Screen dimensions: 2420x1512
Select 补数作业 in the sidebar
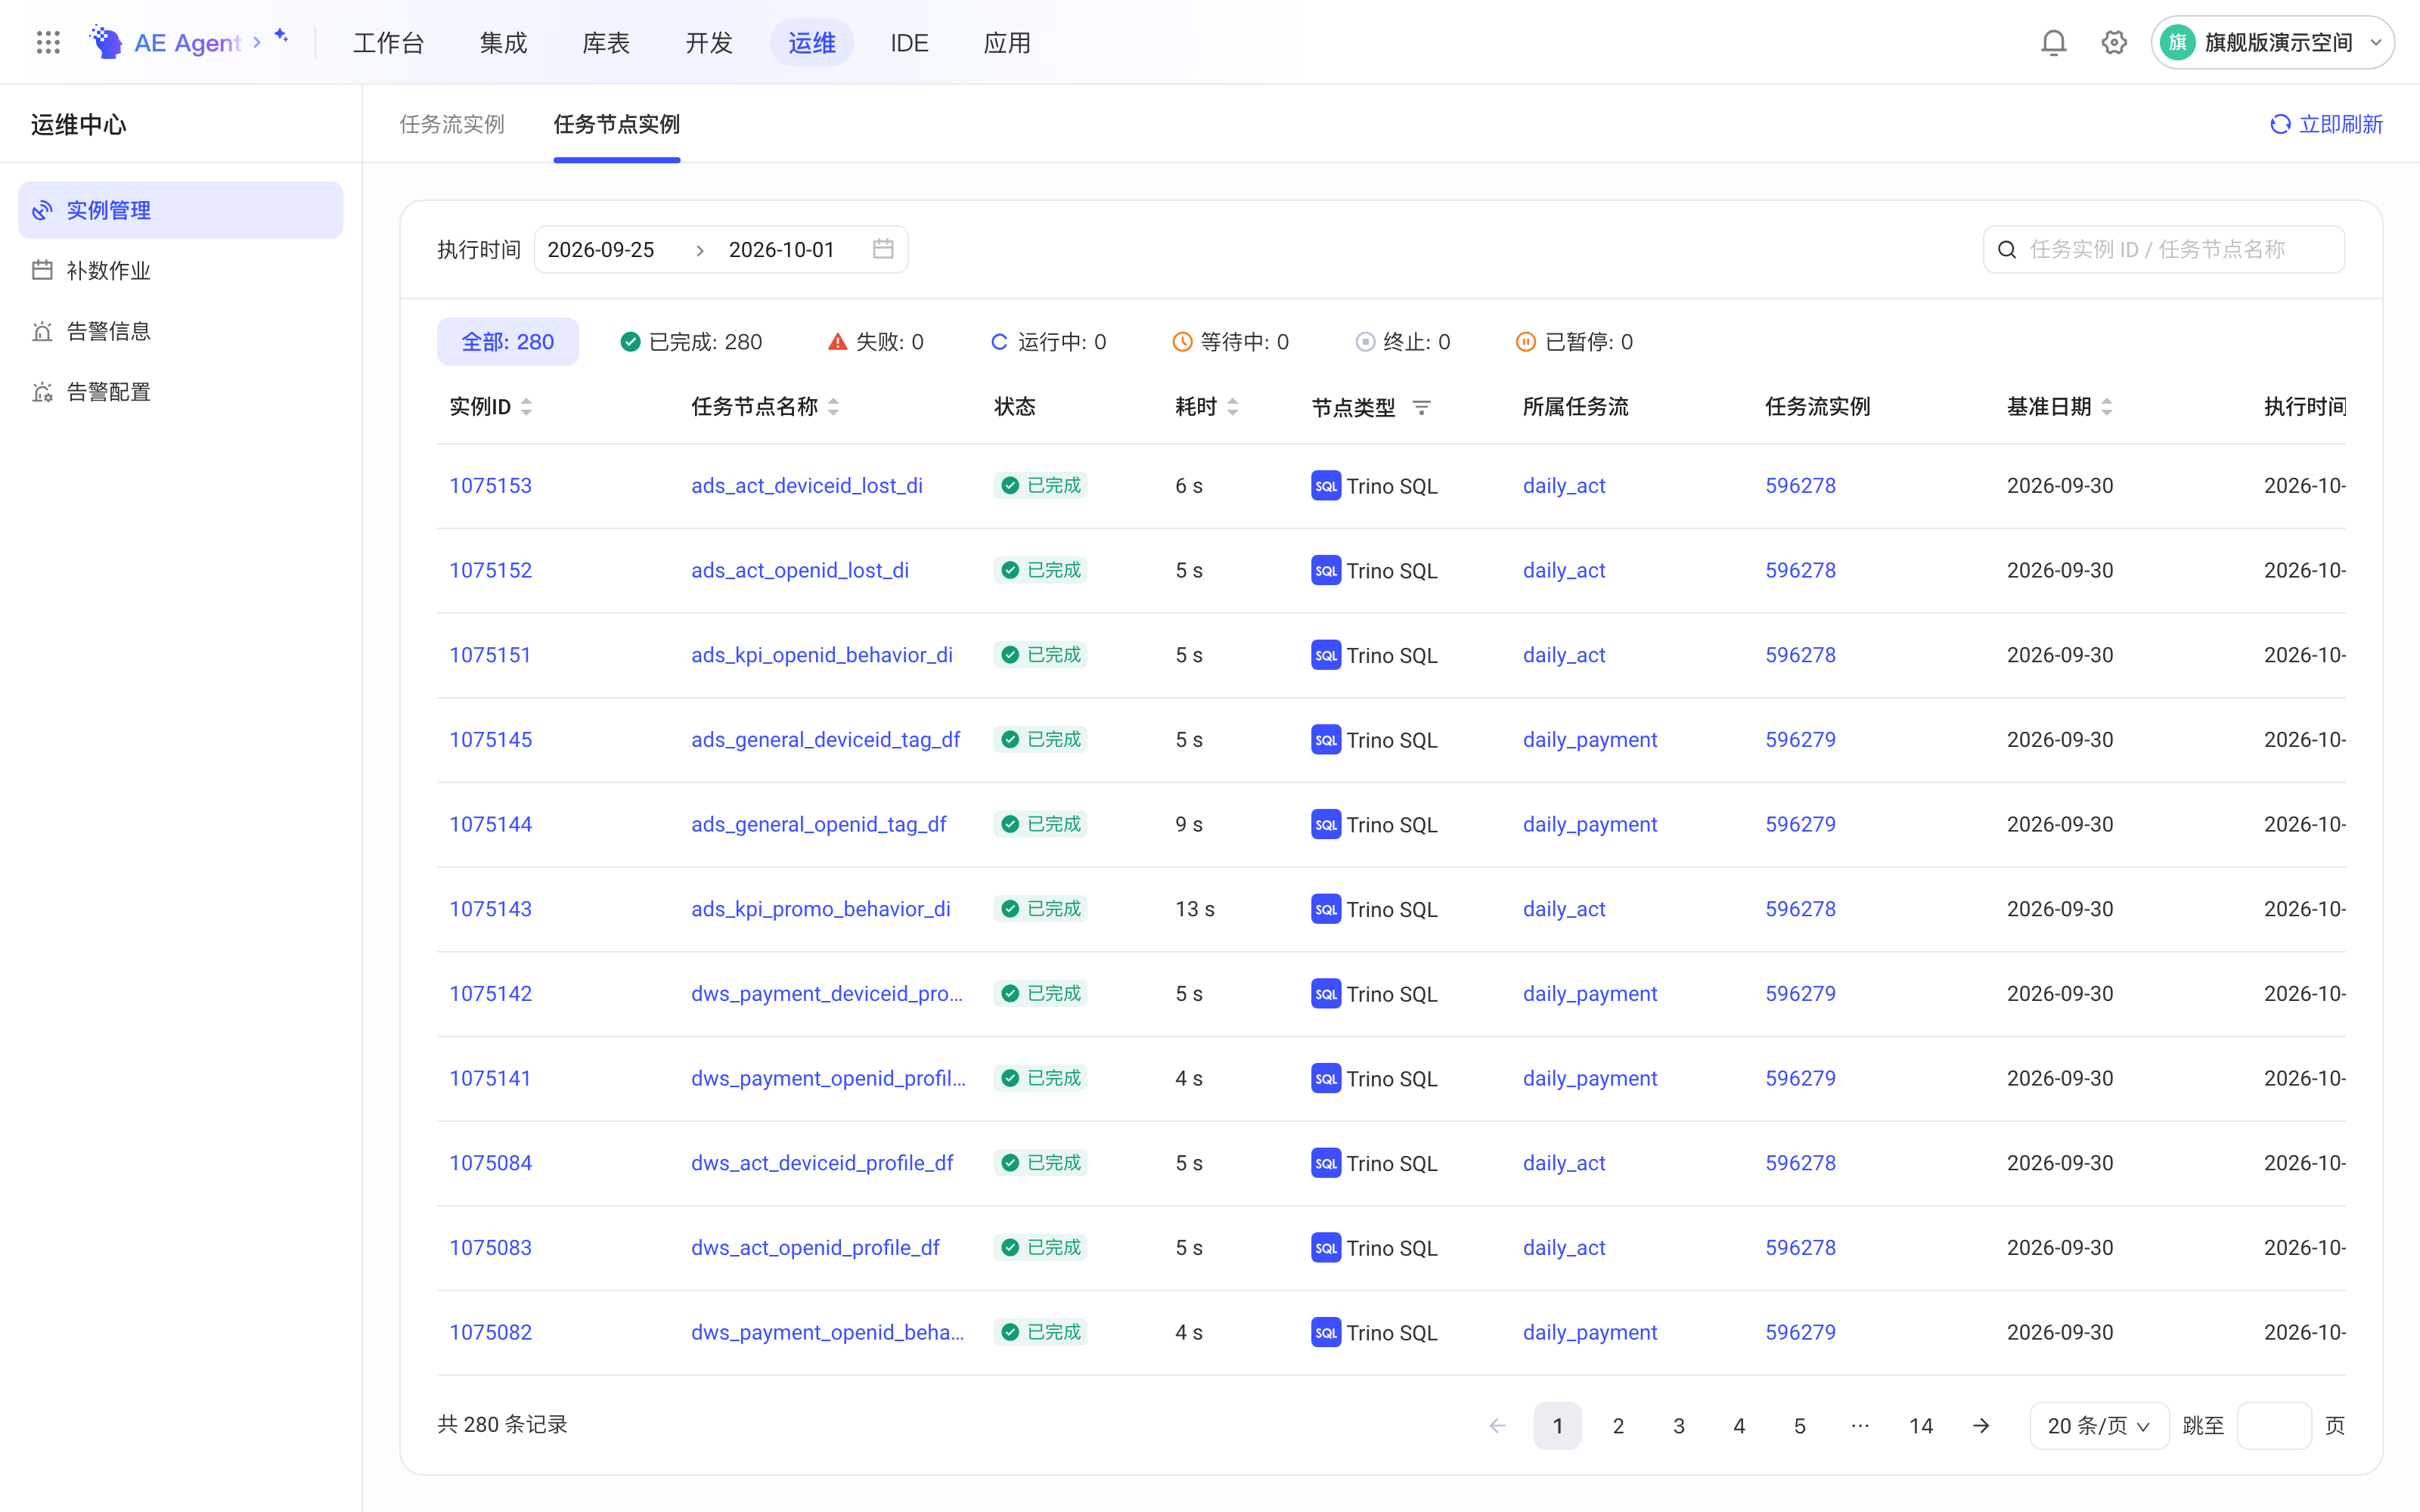tap(181, 271)
